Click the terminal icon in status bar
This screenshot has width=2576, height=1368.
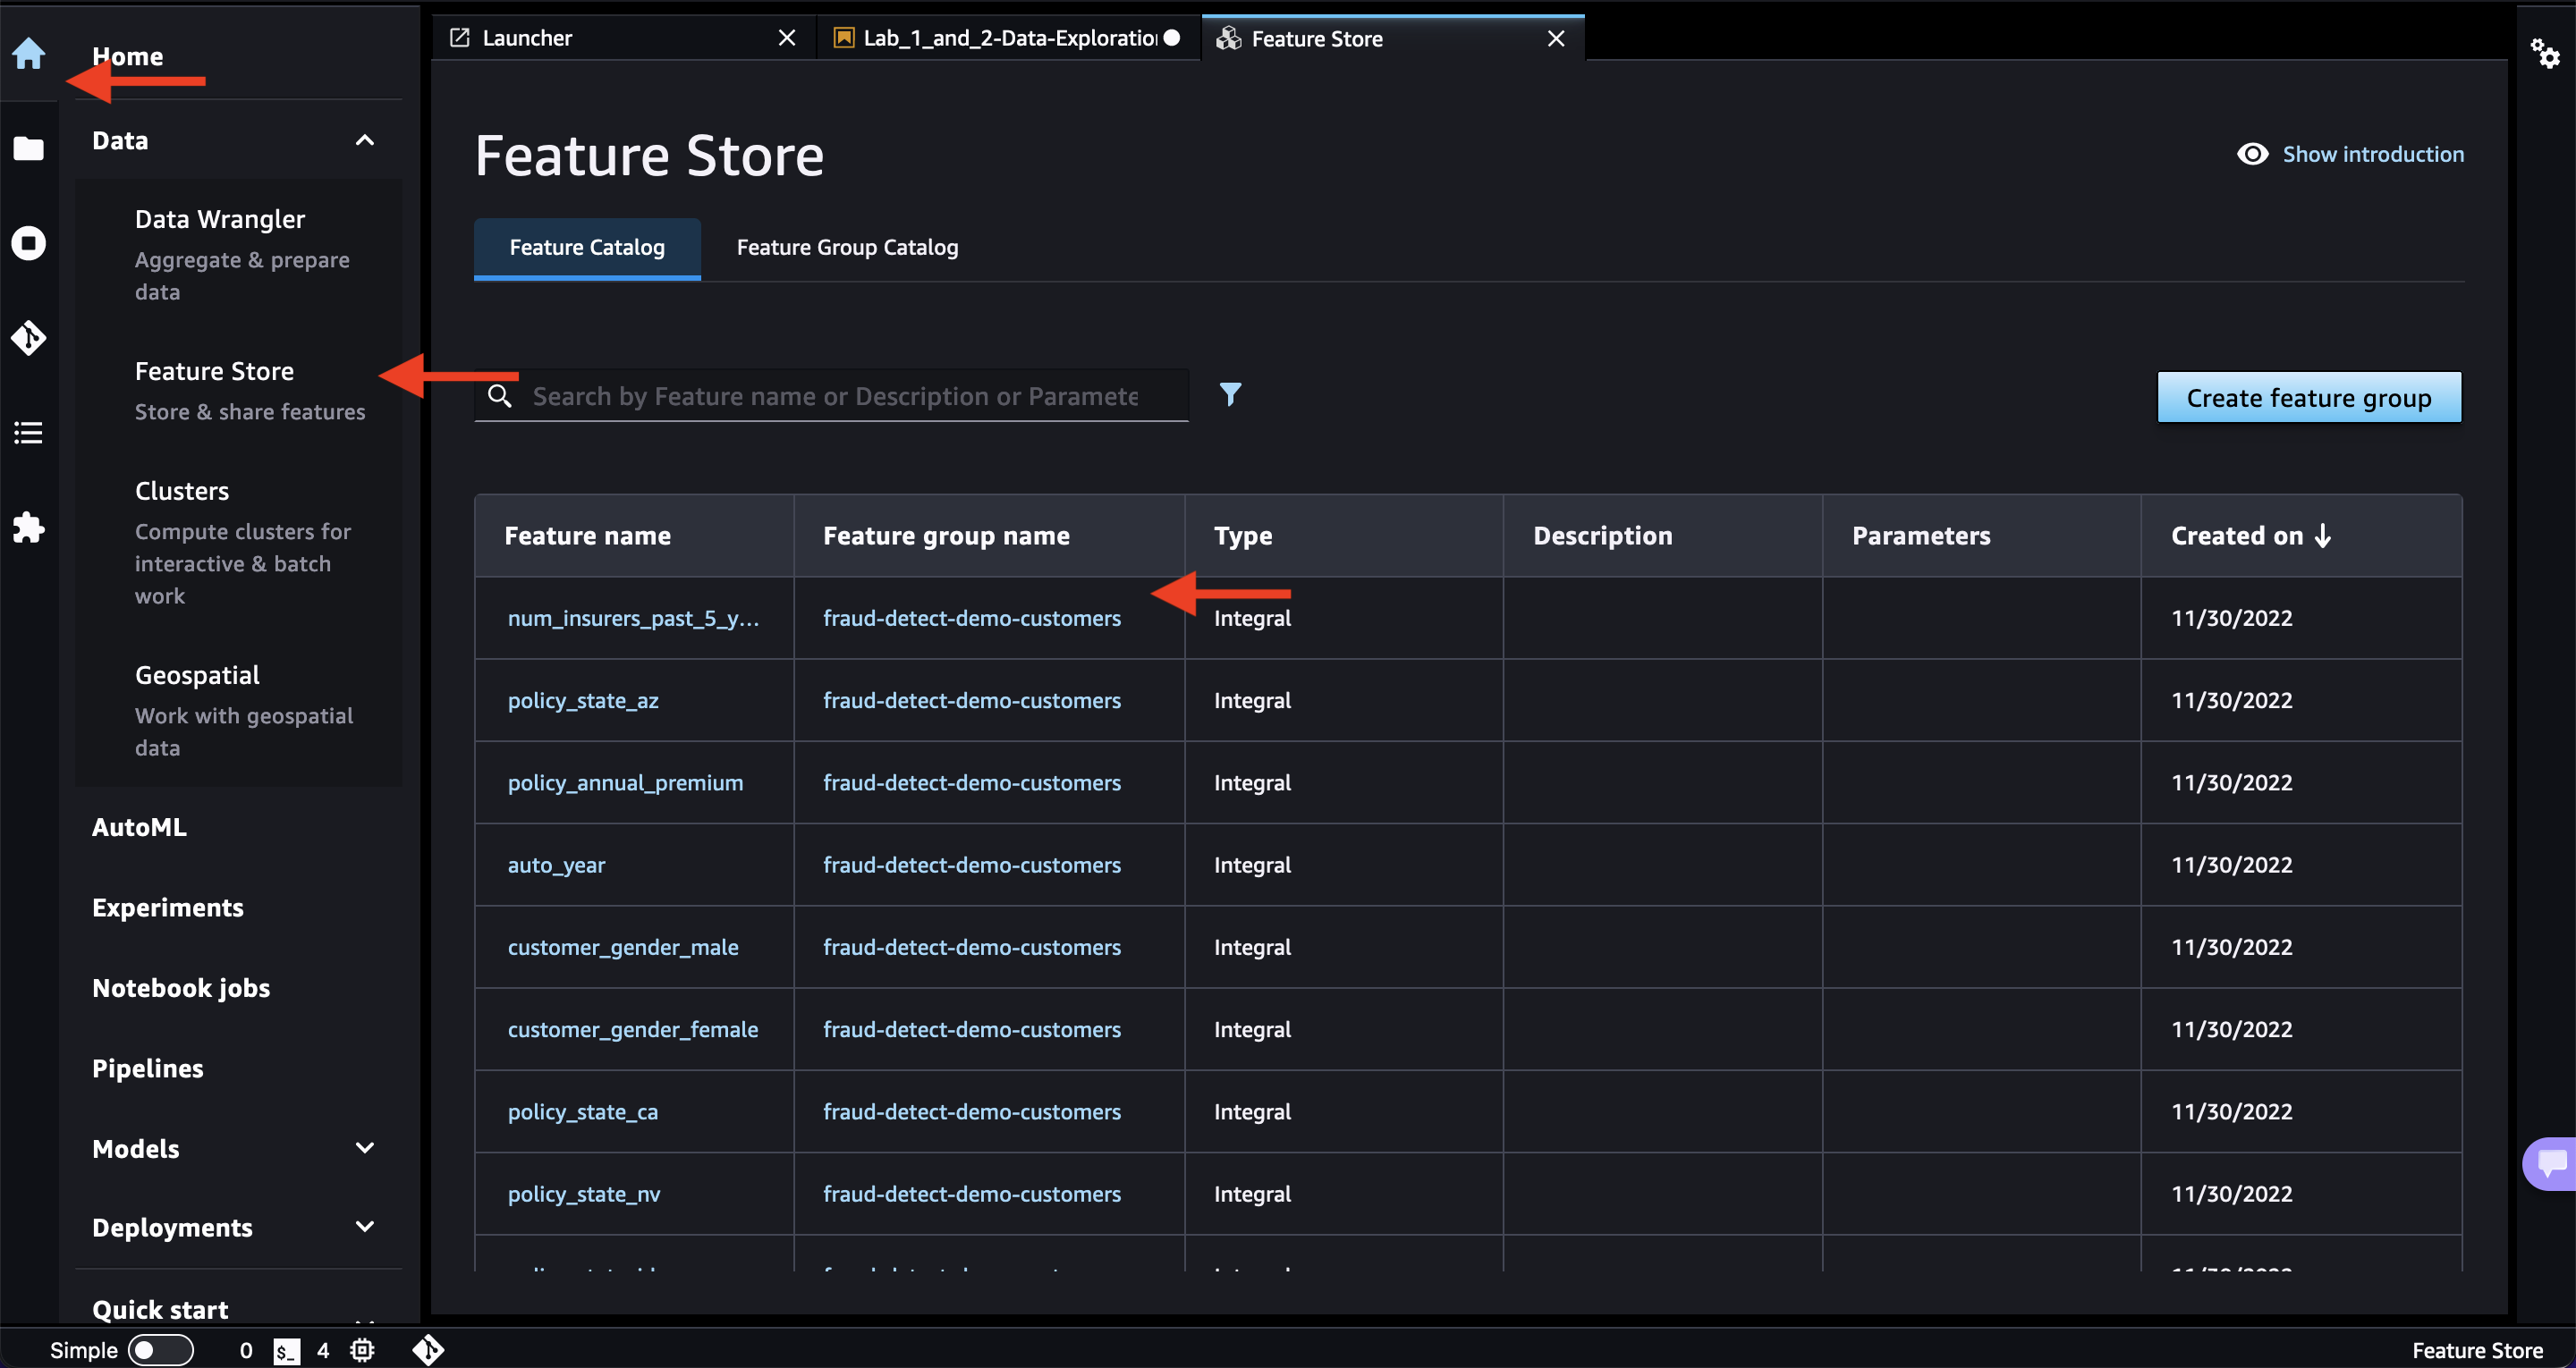[x=286, y=1351]
